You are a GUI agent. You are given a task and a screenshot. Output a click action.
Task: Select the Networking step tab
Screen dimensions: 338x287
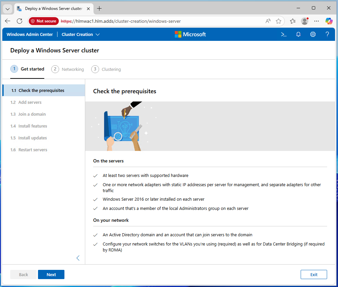coord(68,69)
